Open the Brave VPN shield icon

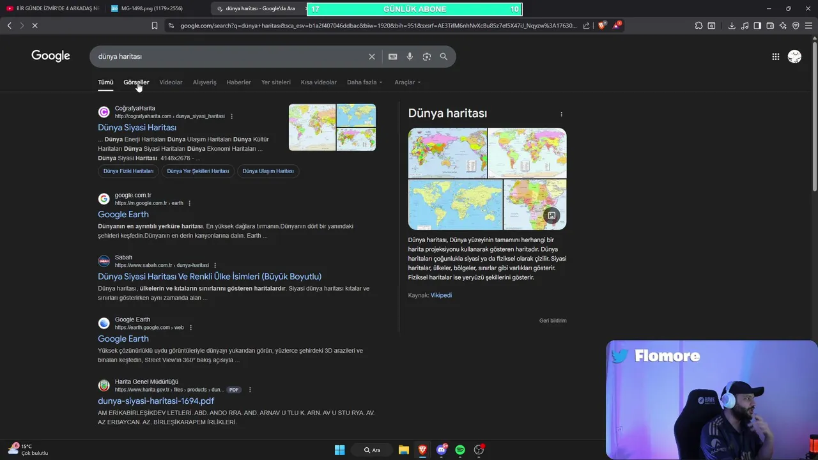click(x=796, y=26)
